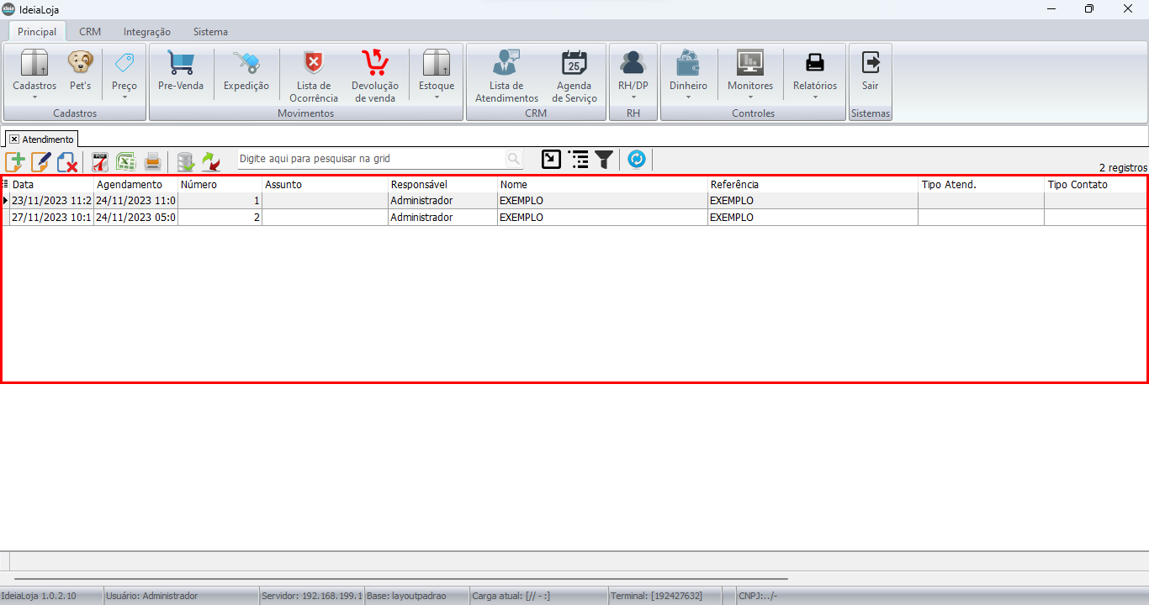
Task: Click the add new atendimento icon
Action: [x=15, y=161]
